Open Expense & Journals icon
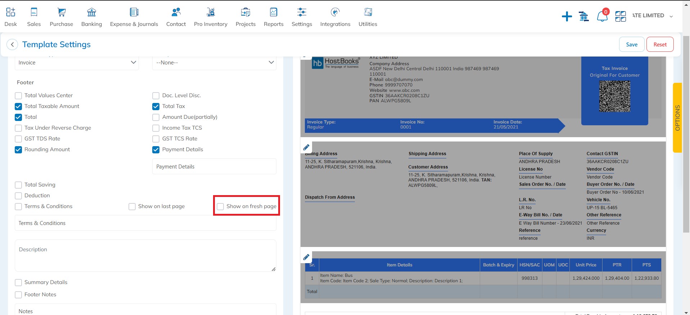This screenshot has width=690, height=315. pos(134,12)
